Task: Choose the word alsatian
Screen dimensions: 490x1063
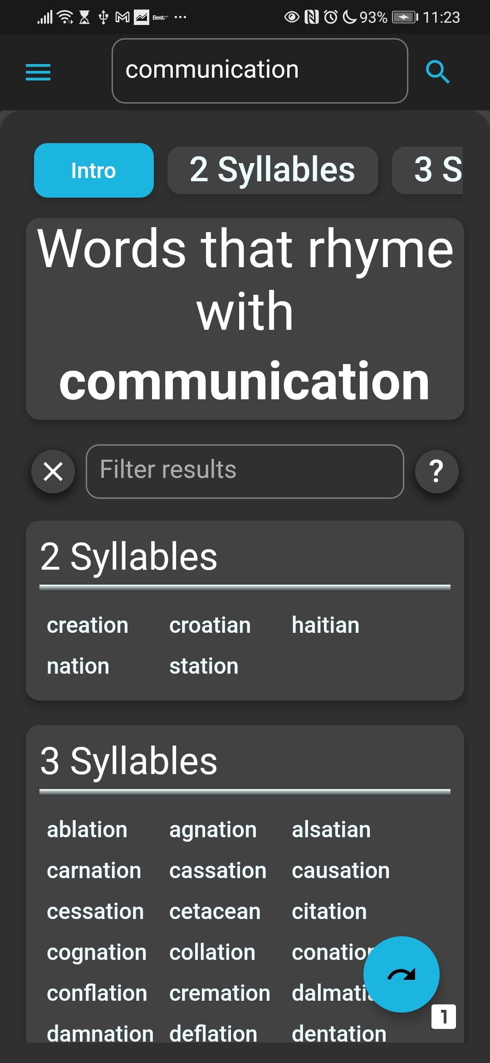Action: click(331, 830)
